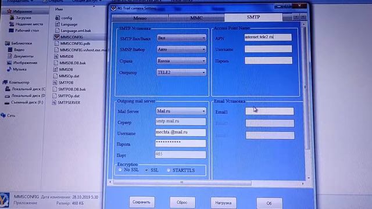Open the Mail Server dropdown showing Mail.ru

pos(181,111)
